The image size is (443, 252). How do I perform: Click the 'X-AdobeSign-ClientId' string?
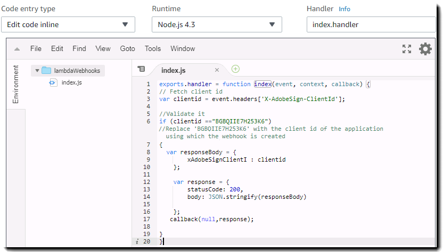[x=299, y=99]
